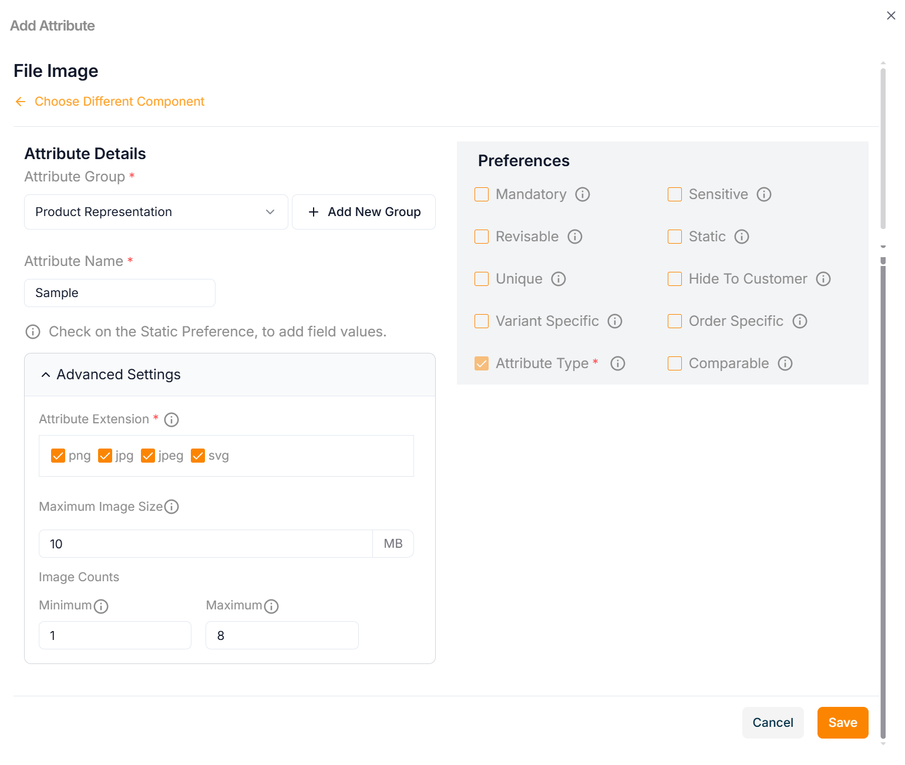Viewport: 905px width, 765px height.
Task: Click the info icon next to Attribute Extension
Action: [171, 420]
